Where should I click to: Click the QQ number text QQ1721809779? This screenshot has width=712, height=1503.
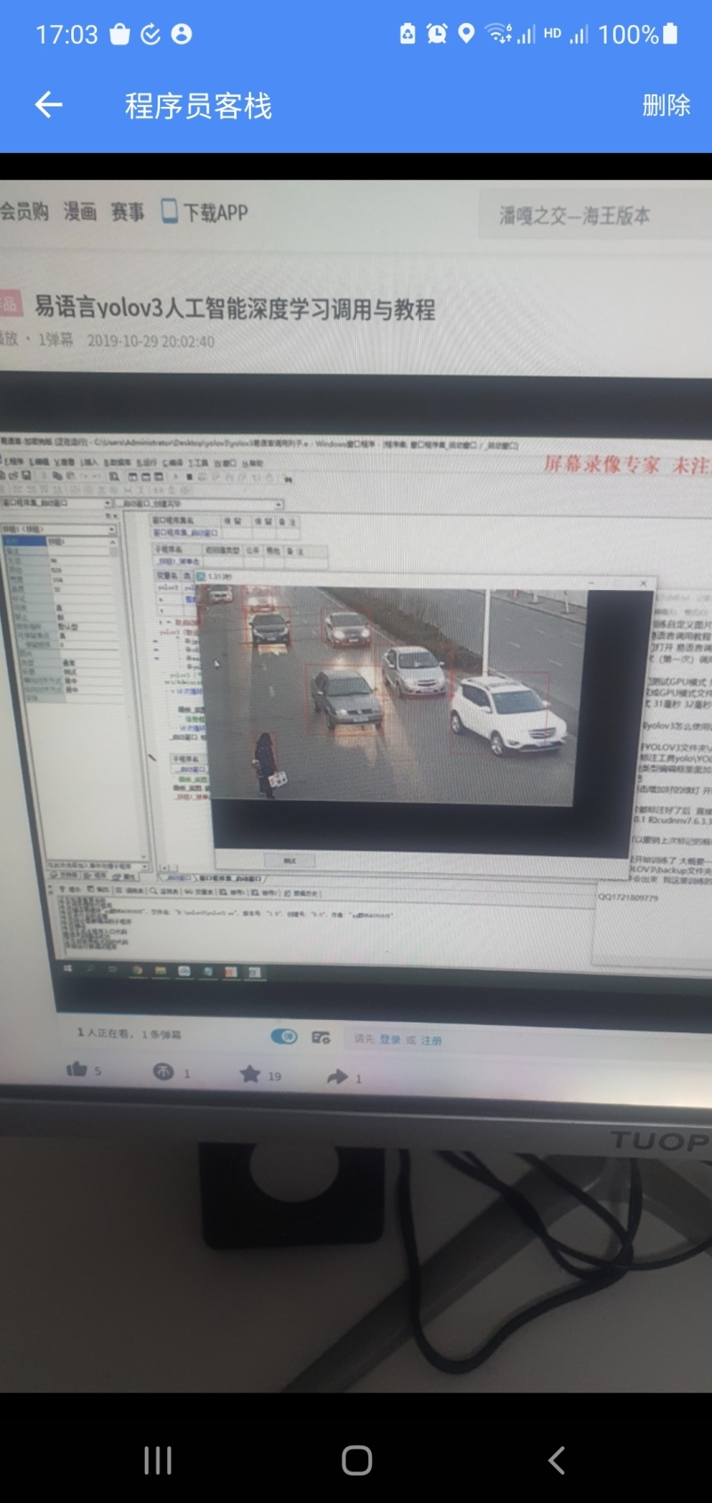tap(628, 897)
